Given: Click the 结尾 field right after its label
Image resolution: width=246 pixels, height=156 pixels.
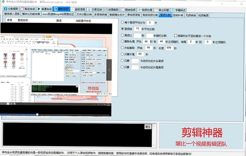Looking at the screenshot, I should point(191,42).
